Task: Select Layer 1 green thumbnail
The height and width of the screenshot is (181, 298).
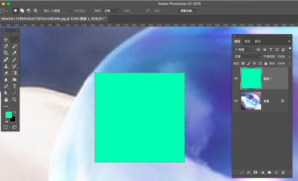Action: pyautogui.click(x=251, y=78)
